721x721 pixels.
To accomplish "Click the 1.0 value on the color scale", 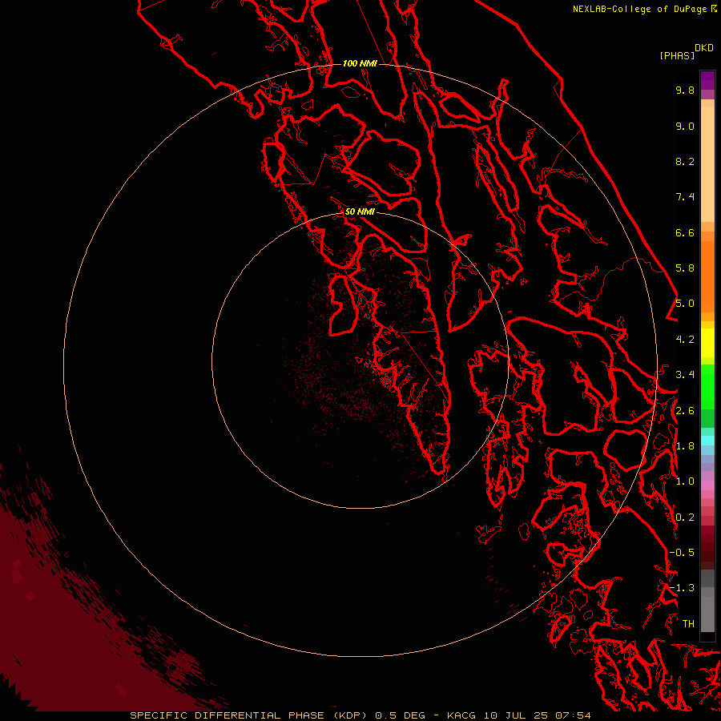I will coord(685,481).
